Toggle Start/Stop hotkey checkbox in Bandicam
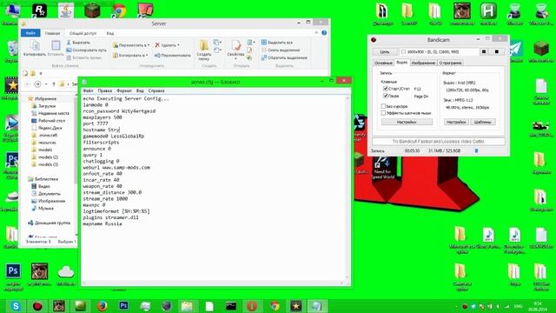 386,89
